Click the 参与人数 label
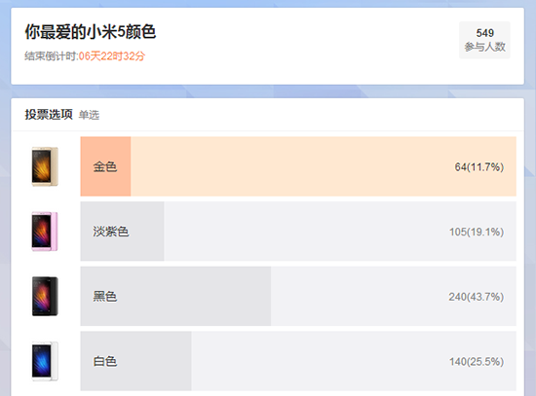This screenshot has height=396, width=536. 484,47
